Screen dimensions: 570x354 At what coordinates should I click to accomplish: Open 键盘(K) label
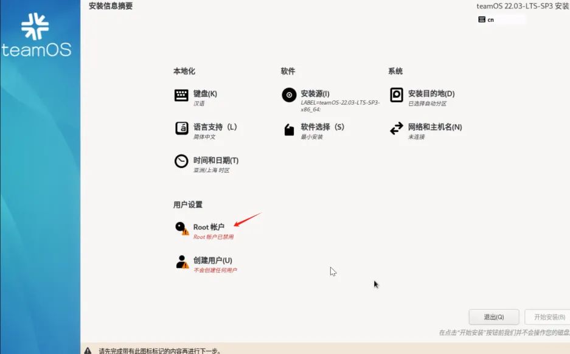pos(205,94)
